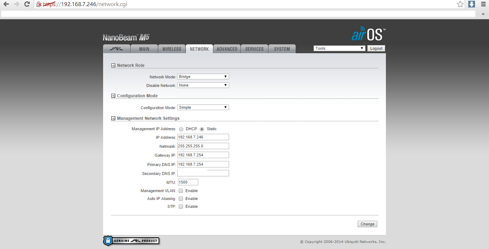This screenshot has height=249, width=489.
Task: Click the NanoBeam M5 logo
Action: pos(126,37)
